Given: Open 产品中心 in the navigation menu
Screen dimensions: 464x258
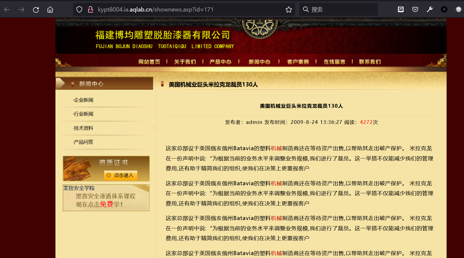Looking at the screenshot, I should click(x=220, y=62).
